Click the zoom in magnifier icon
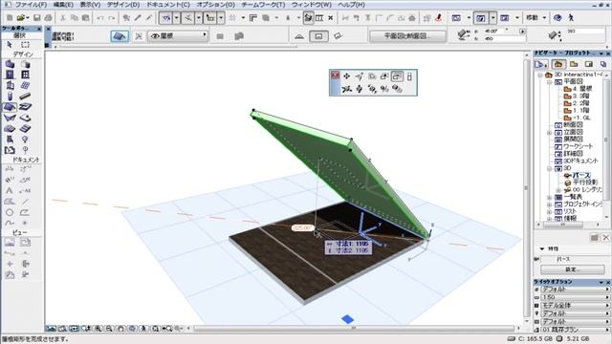612x344 pixels. [98, 329]
